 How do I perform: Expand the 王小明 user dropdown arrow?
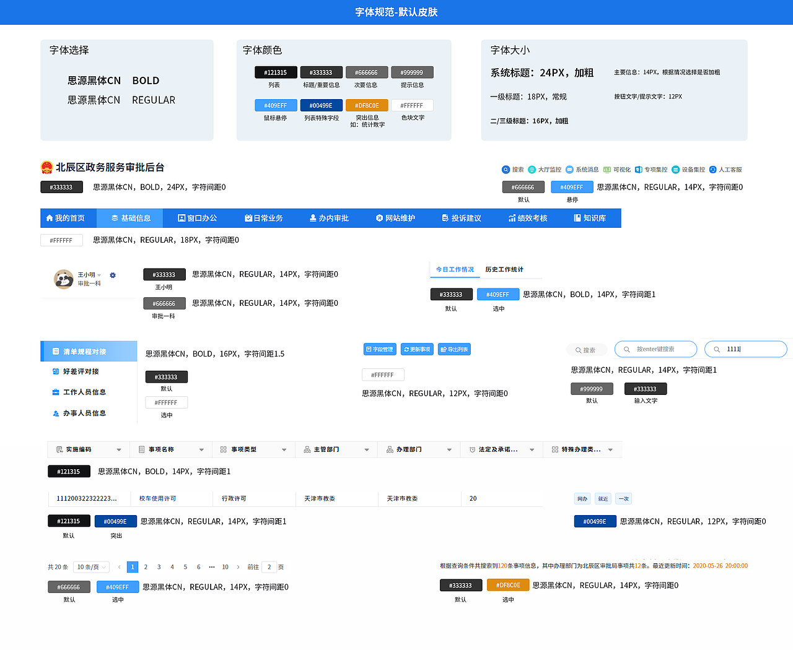coord(99,275)
